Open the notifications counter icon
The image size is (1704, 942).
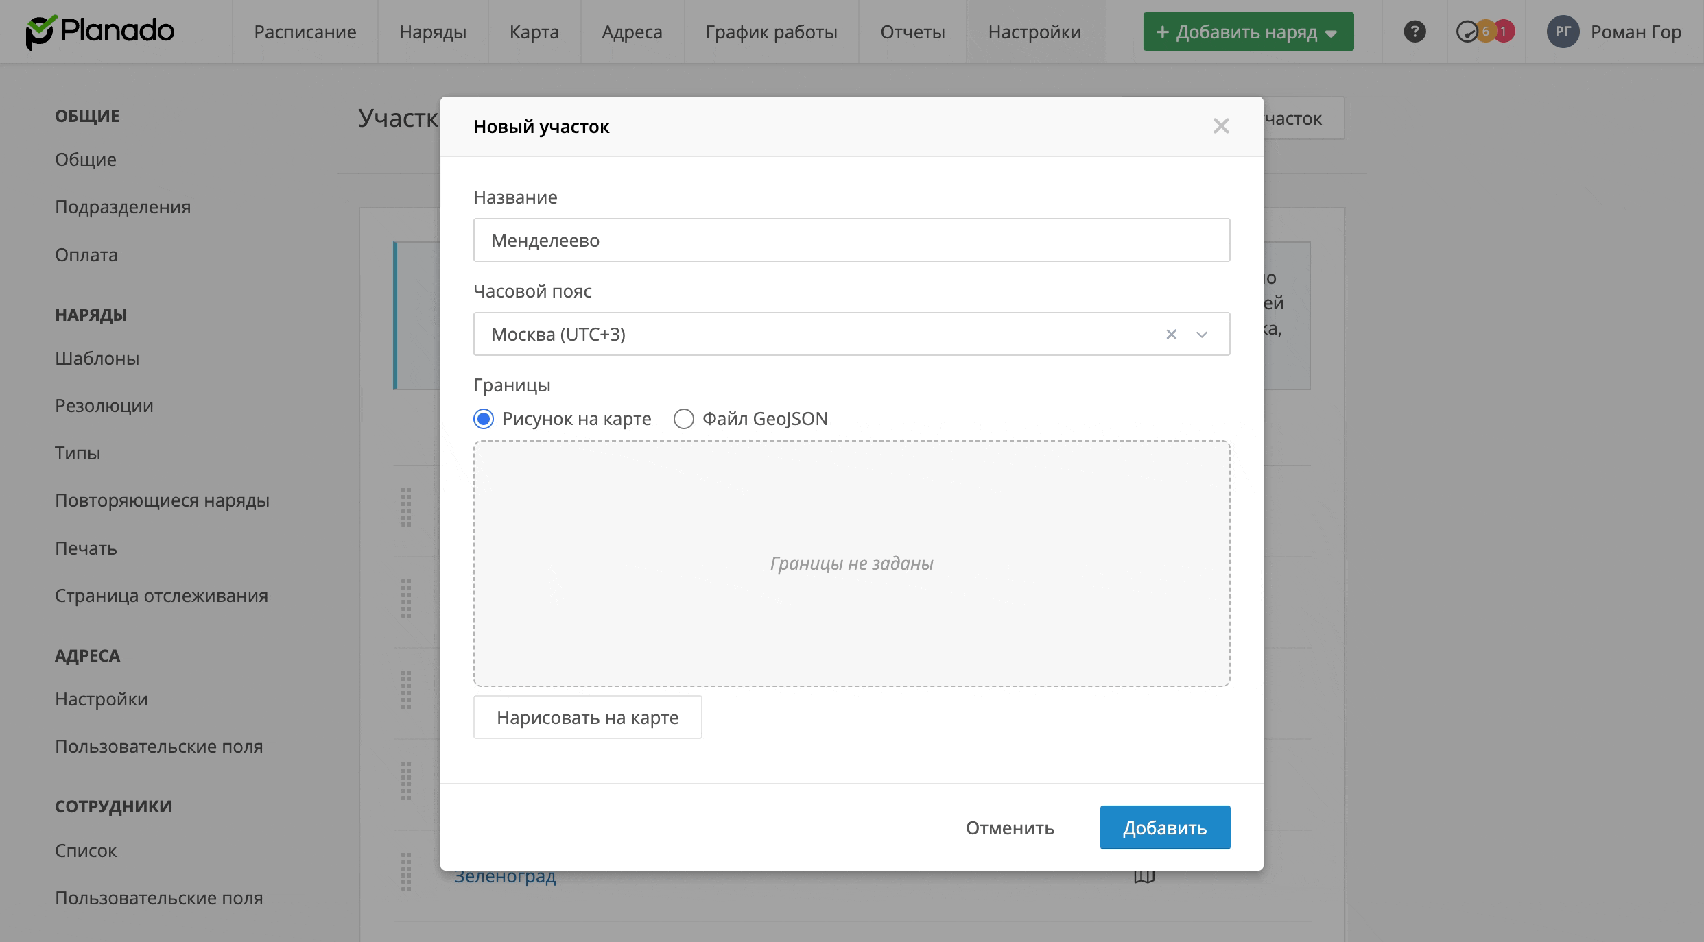pos(1485,32)
